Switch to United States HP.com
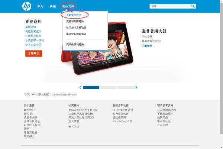This screenshot has width=223, height=149. (x=64, y=94)
